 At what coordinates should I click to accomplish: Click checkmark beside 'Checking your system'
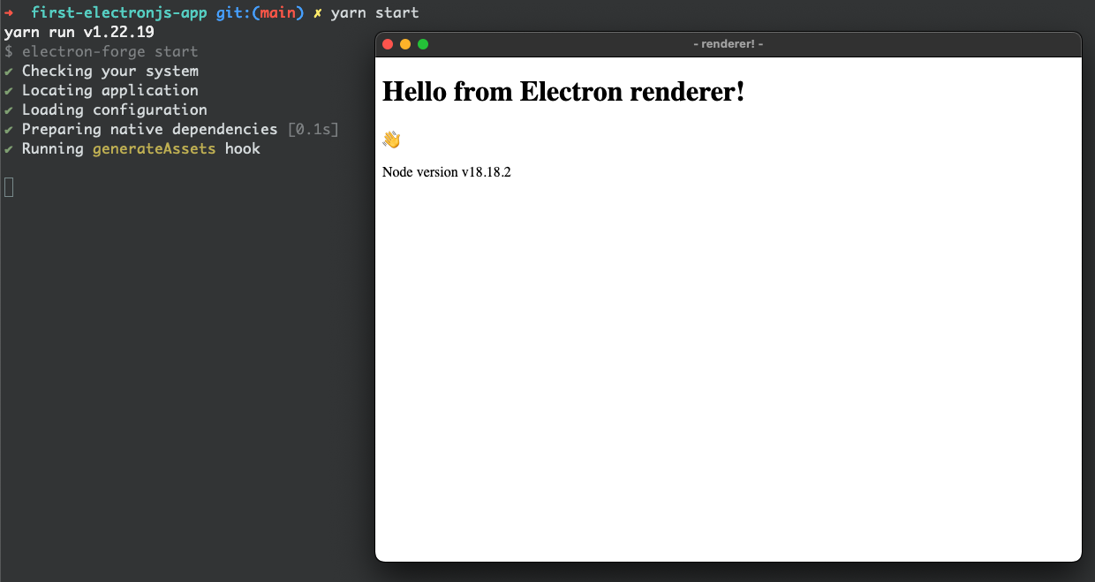pos(9,71)
